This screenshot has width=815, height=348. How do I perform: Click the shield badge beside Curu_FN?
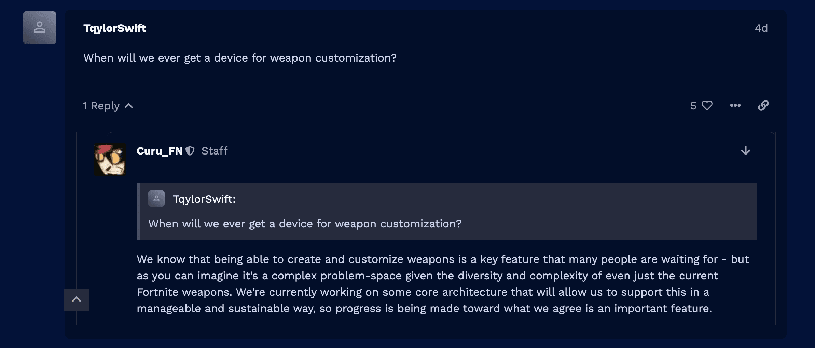point(190,151)
